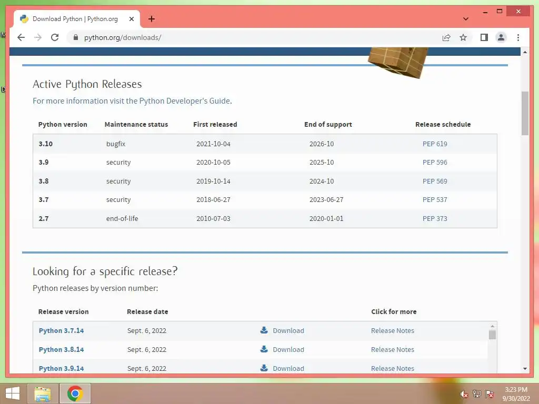Maximize the Chrome window
This screenshot has width=539, height=404.
(500, 12)
